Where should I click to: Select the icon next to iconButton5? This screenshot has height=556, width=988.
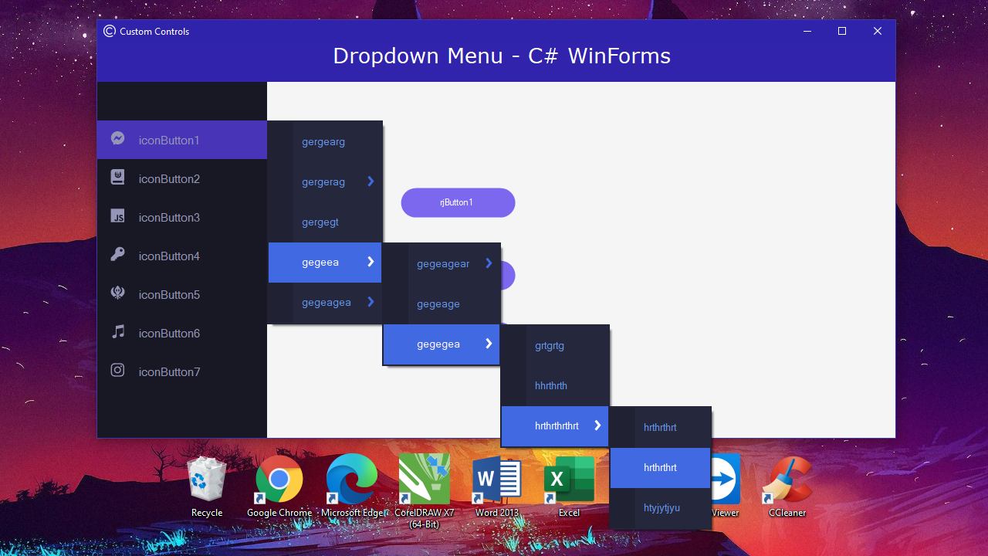click(117, 294)
